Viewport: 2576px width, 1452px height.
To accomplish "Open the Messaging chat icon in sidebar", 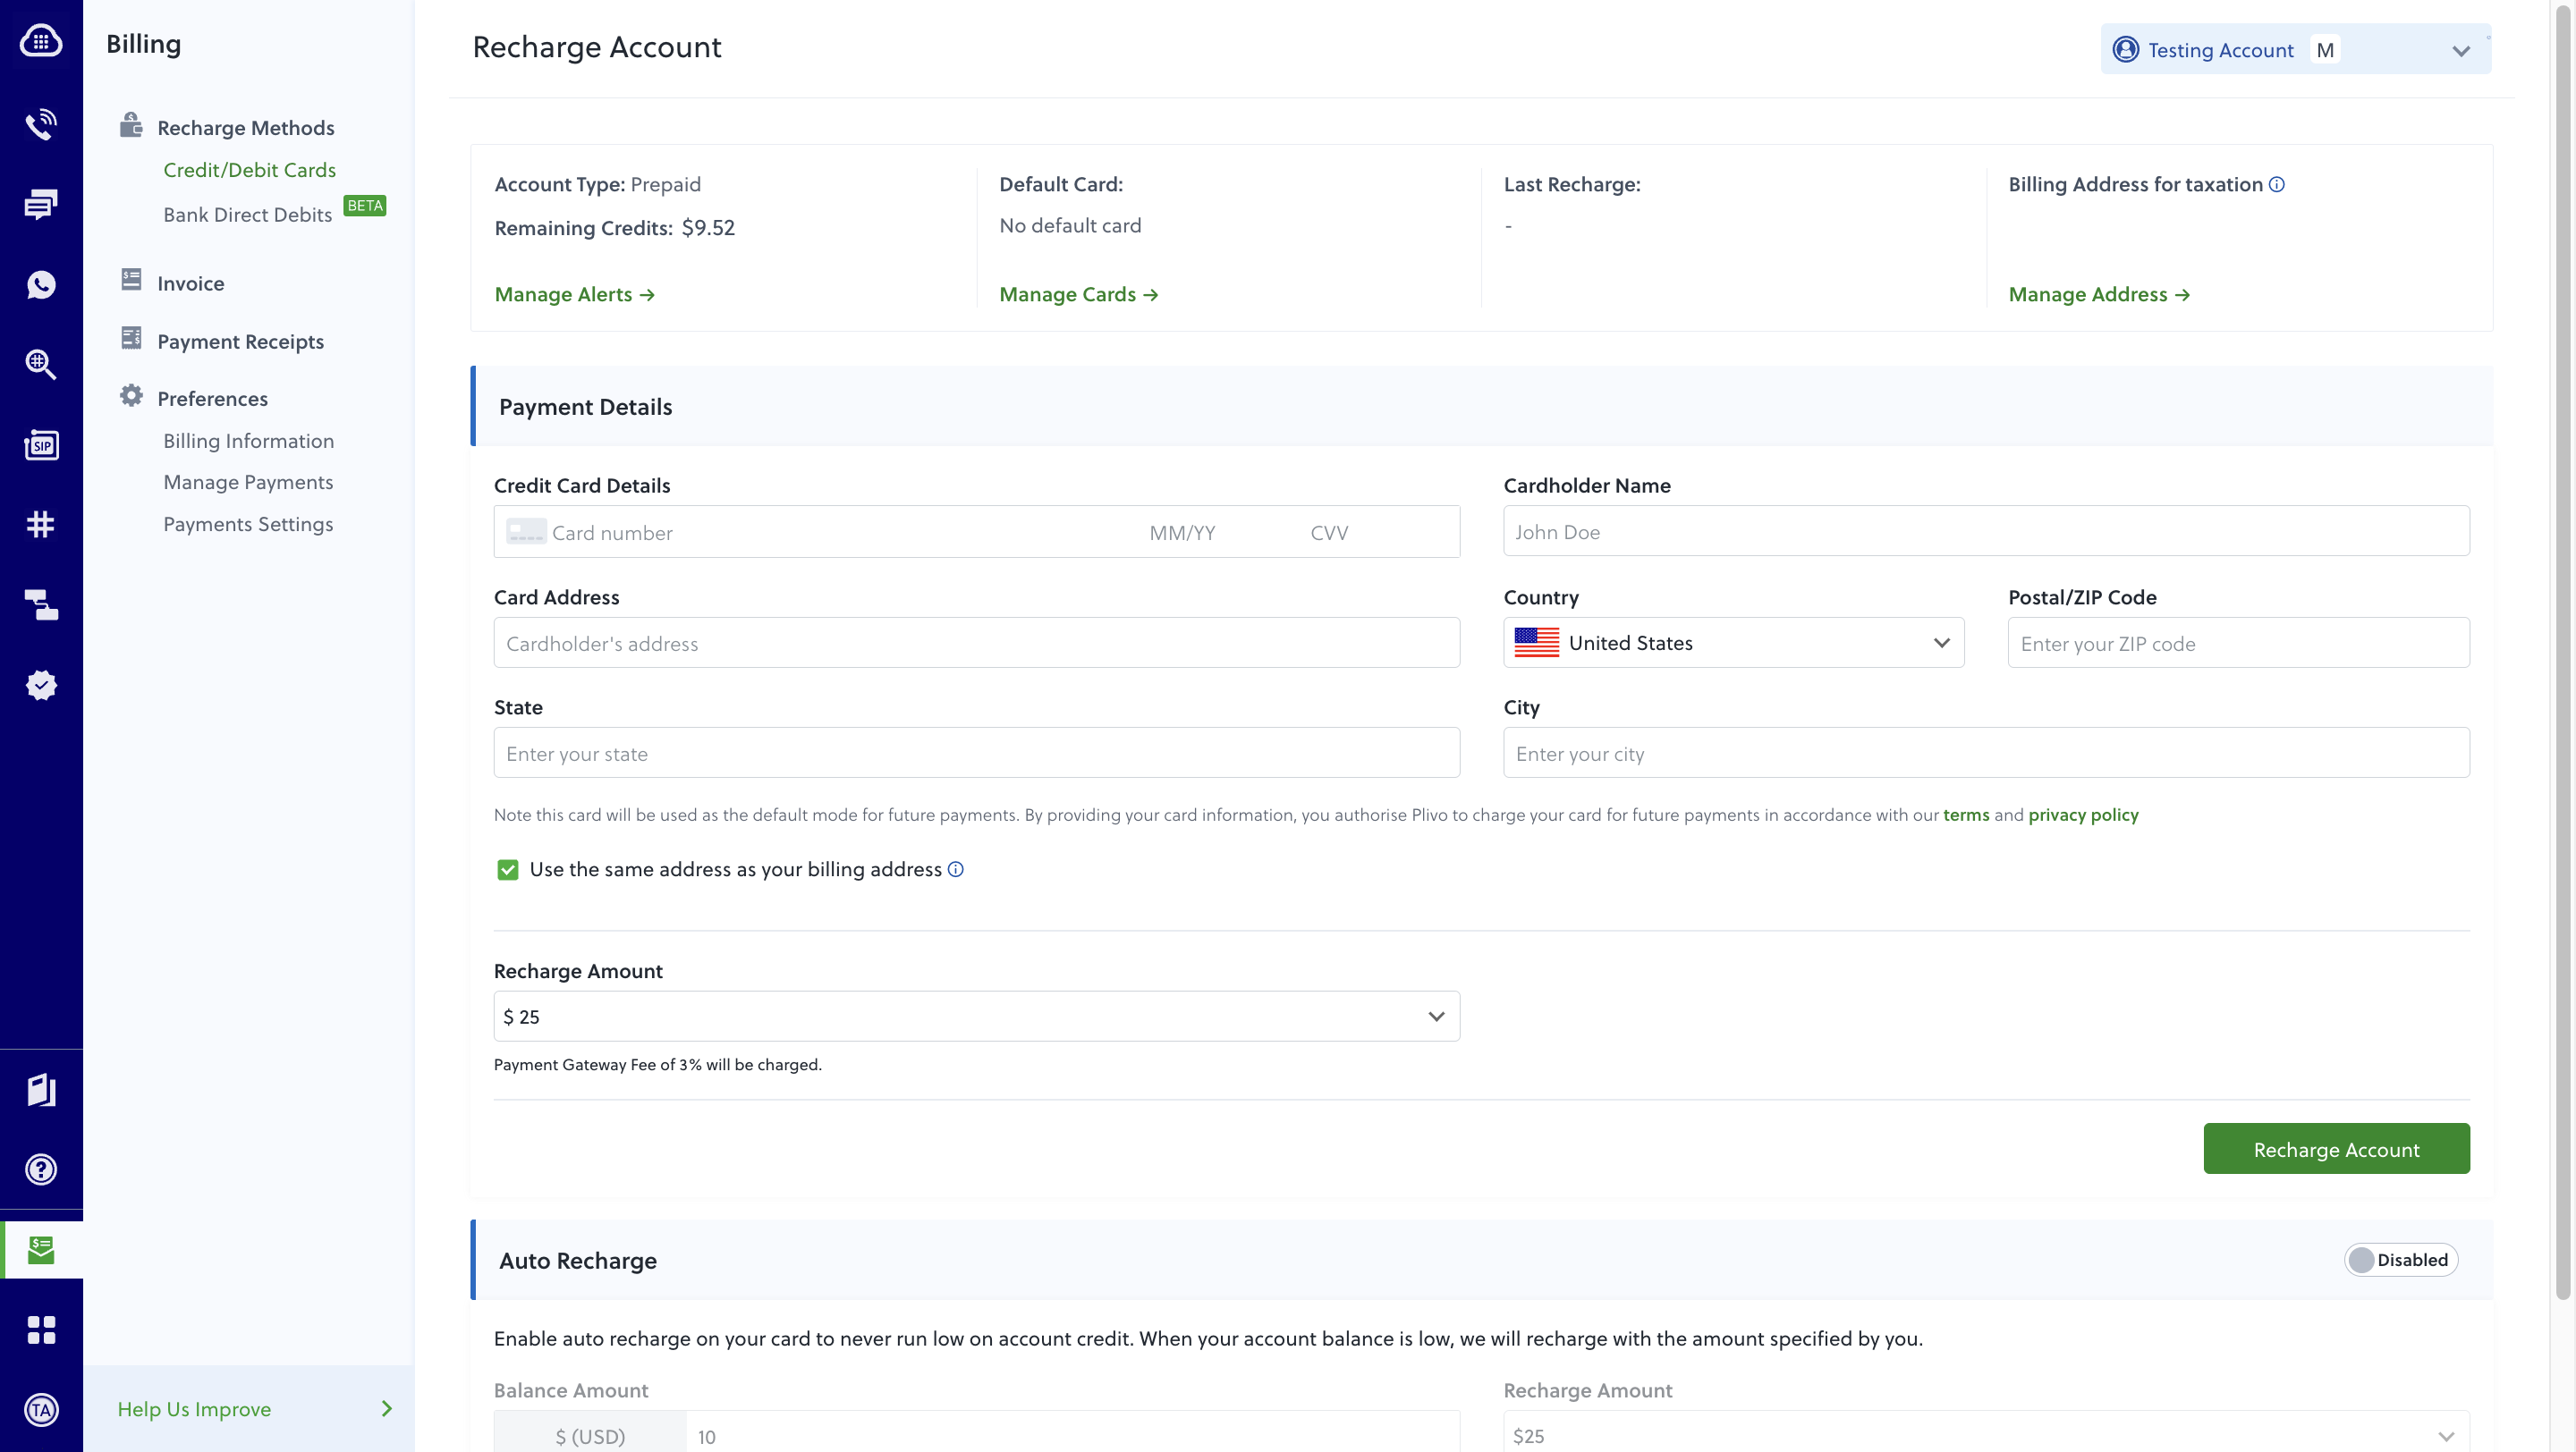I will click(x=41, y=205).
